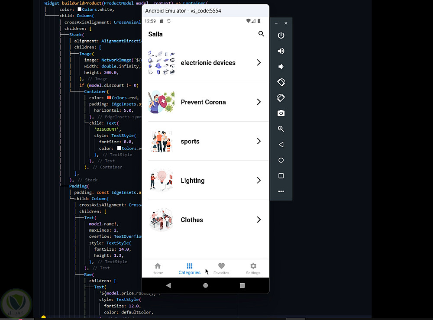Click the 'DISCOUNT' string in code
The width and height of the screenshot is (433, 320).
point(108,129)
